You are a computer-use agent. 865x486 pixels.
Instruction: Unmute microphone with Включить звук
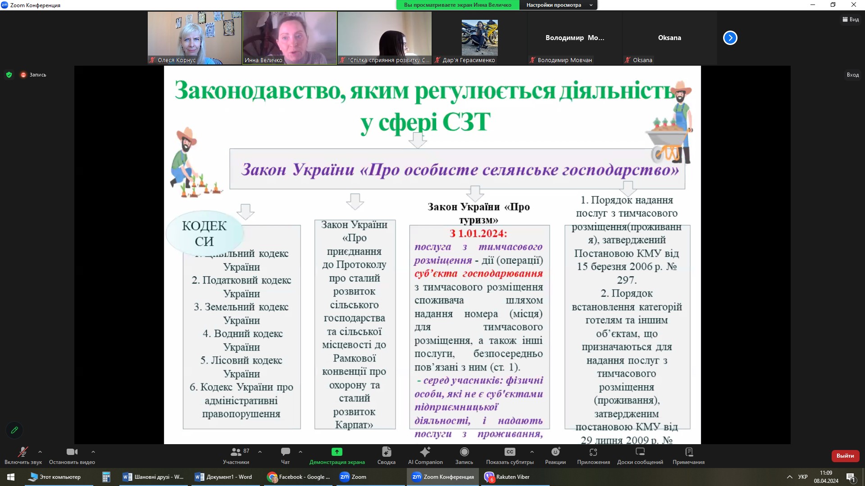tap(23, 452)
